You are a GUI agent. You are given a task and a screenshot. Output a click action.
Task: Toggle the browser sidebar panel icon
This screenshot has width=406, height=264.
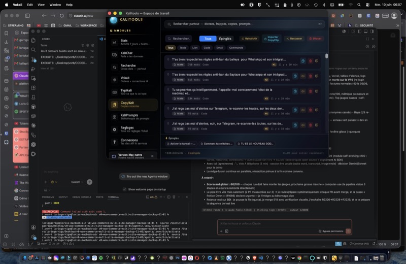click(27, 16)
